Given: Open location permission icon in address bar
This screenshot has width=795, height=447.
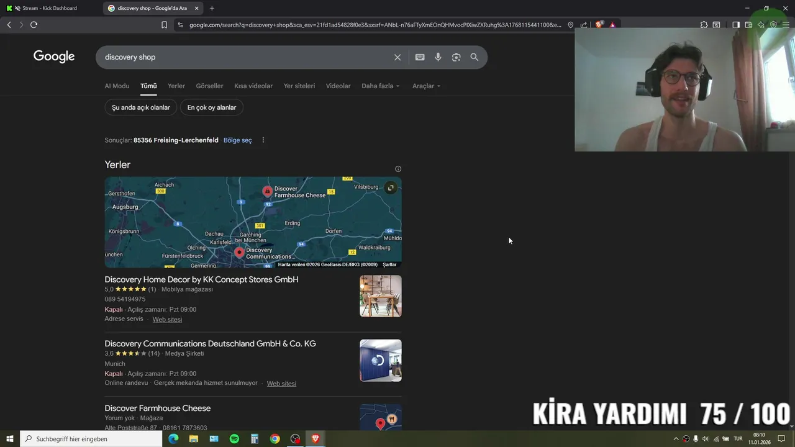Looking at the screenshot, I should 570,25.
